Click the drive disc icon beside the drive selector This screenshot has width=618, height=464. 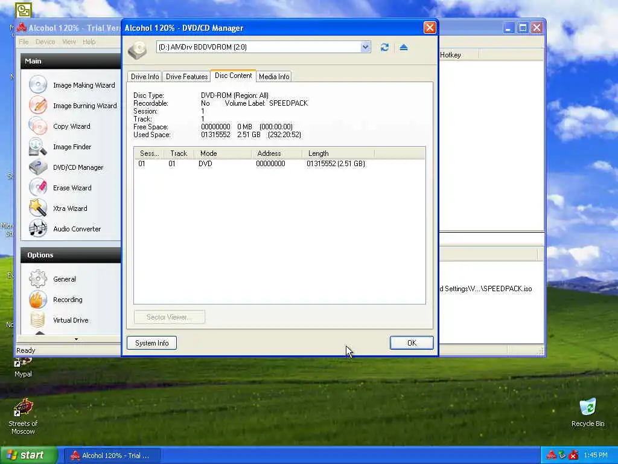tap(138, 50)
